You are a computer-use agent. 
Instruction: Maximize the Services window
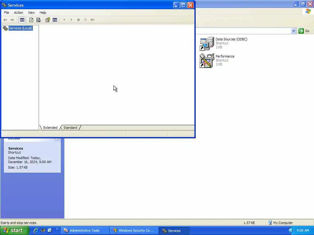(183, 5)
